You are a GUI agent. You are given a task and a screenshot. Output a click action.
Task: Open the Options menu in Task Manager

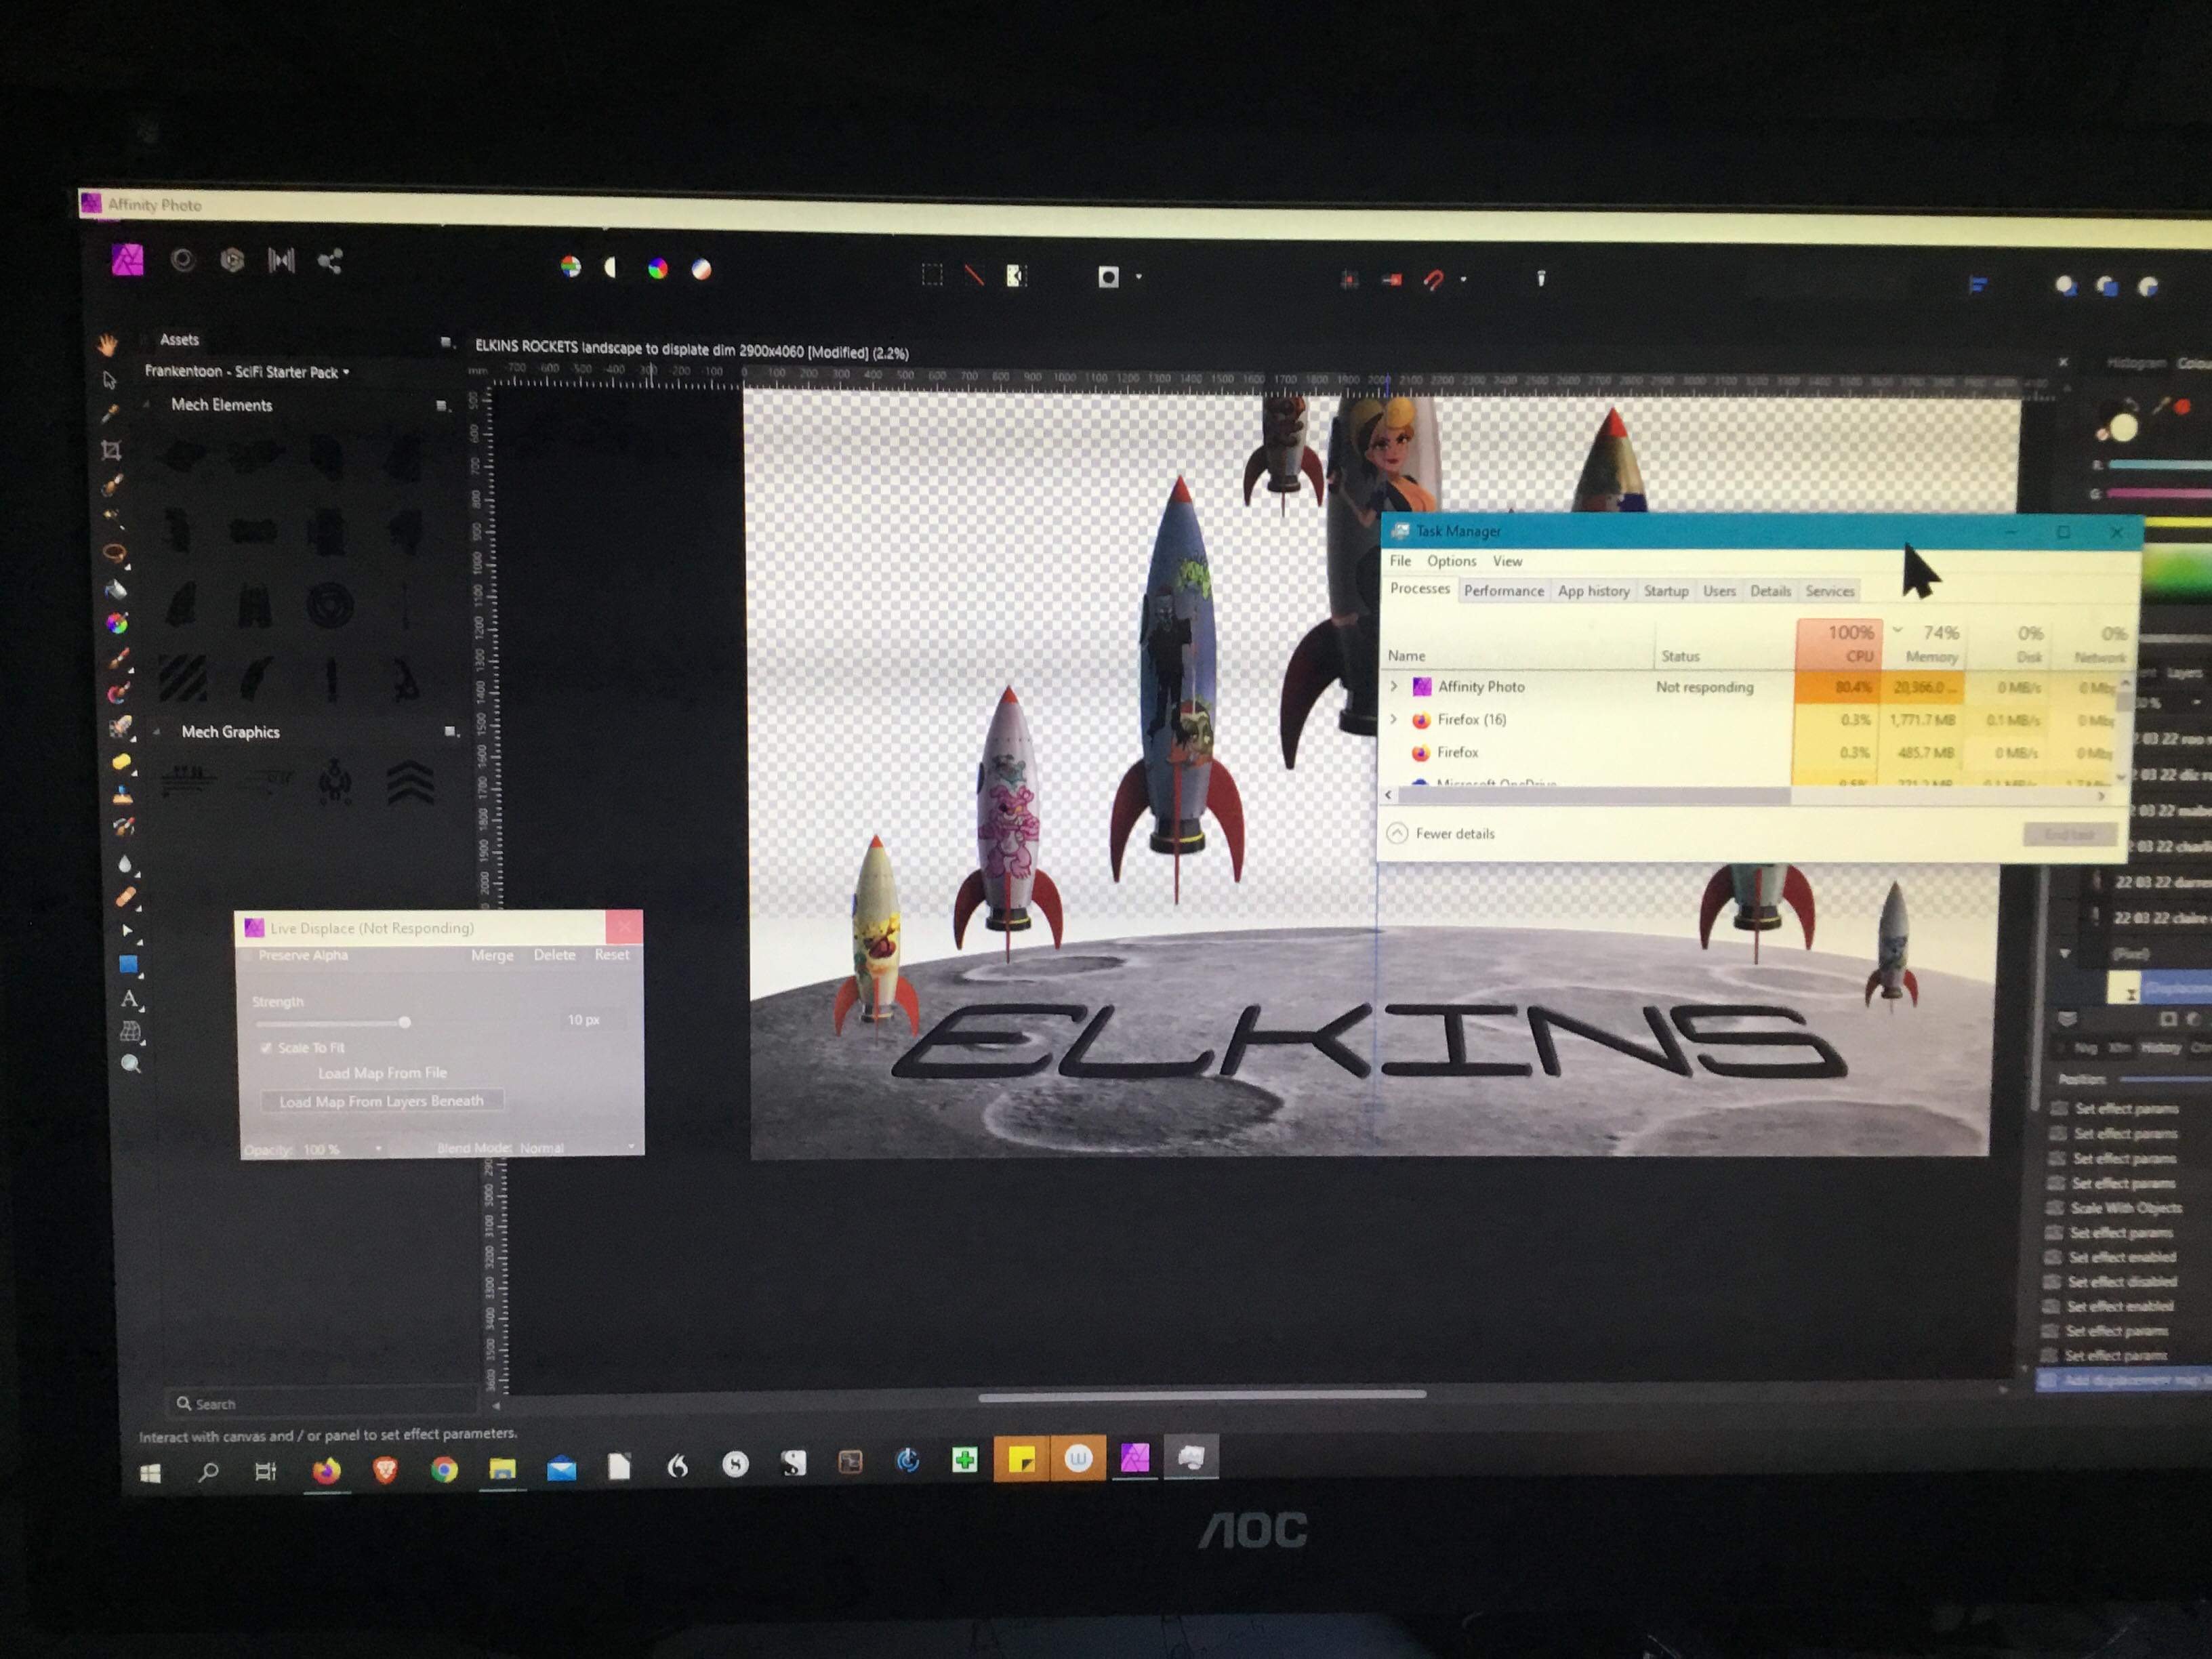point(1451,561)
